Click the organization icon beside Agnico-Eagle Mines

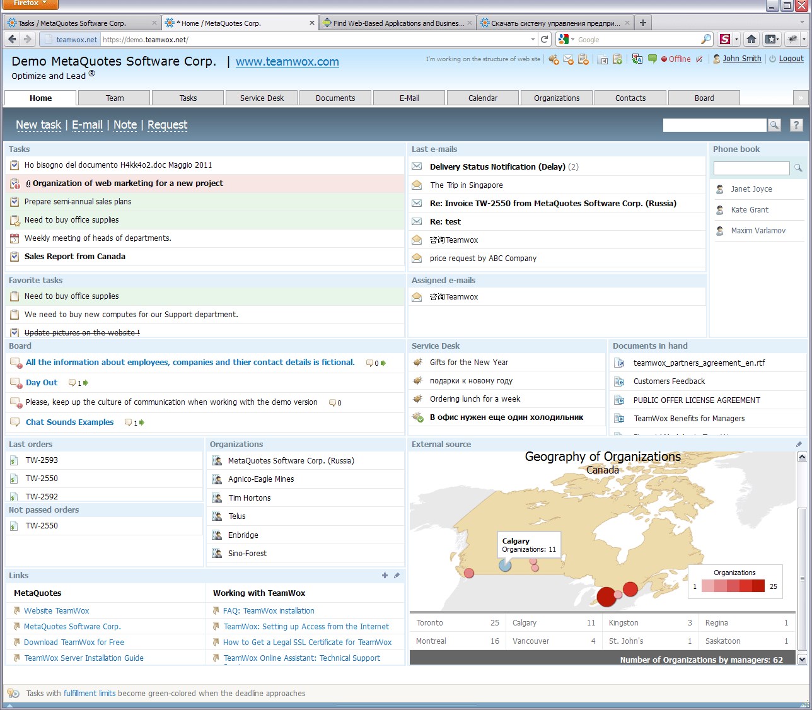click(x=217, y=479)
